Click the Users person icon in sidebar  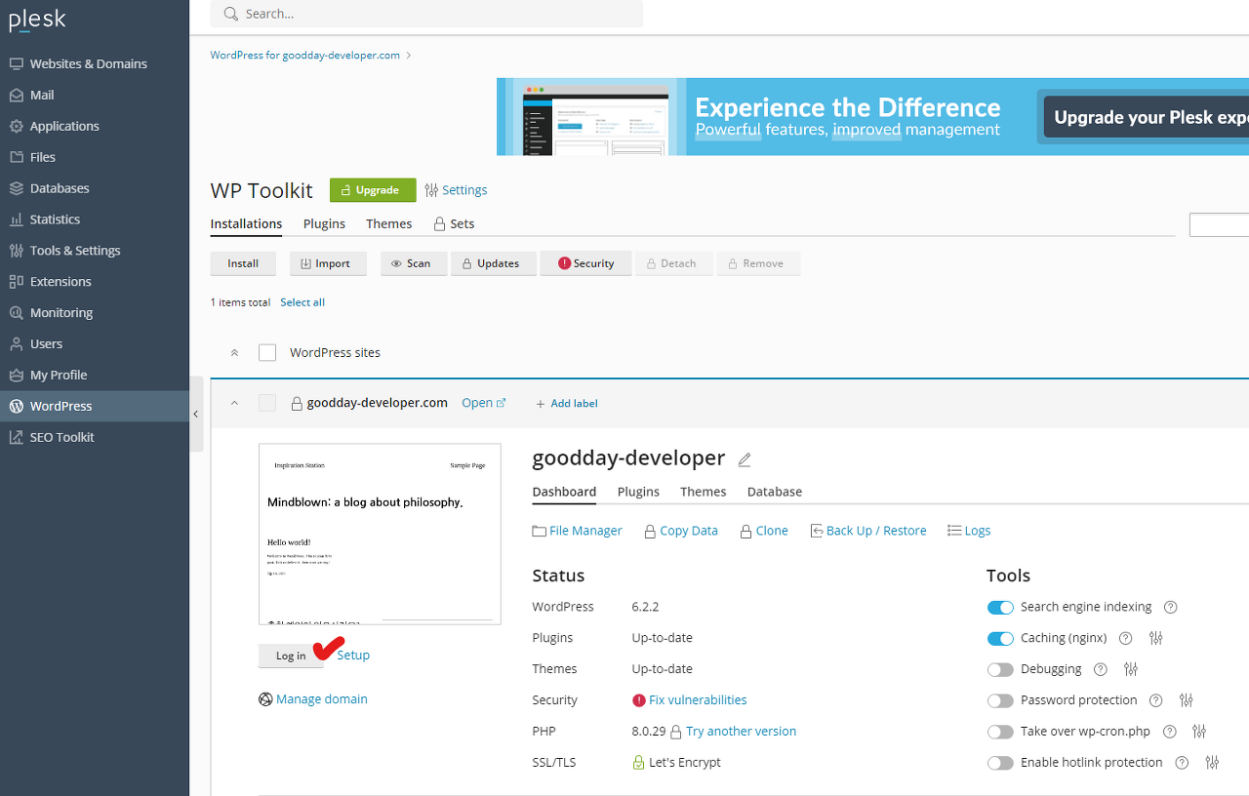(16, 344)
